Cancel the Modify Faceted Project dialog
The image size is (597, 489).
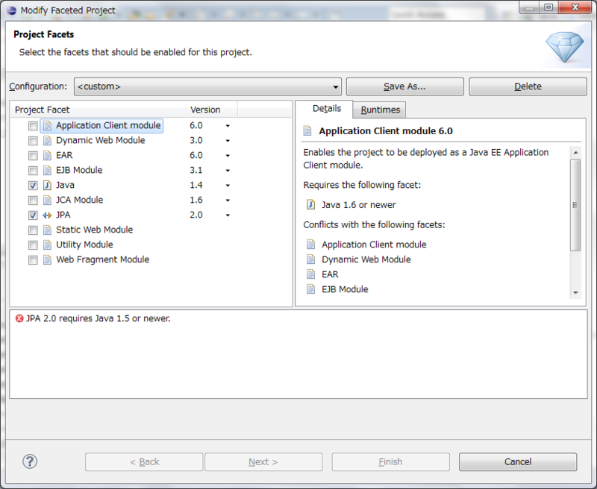click(x=518, y=461)
